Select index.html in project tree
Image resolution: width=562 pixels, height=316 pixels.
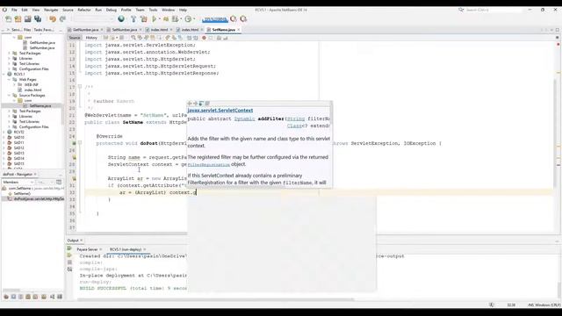pos(32,90)
